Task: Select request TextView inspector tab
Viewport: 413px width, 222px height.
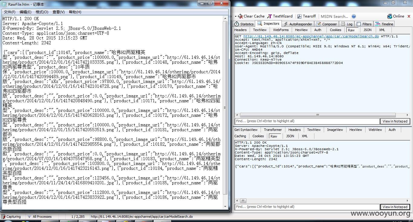Action: click(x=260, y=30)
